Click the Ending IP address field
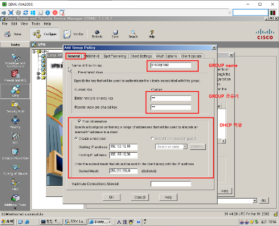 pyautogui.click(x=123, y=155)
